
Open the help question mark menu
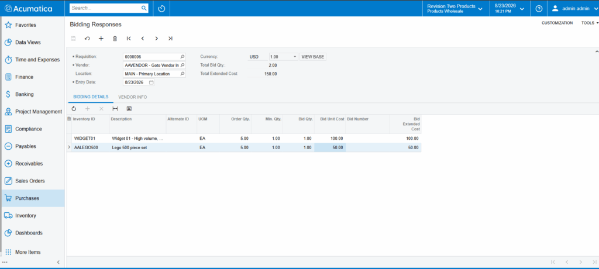(x=539, y=8)
